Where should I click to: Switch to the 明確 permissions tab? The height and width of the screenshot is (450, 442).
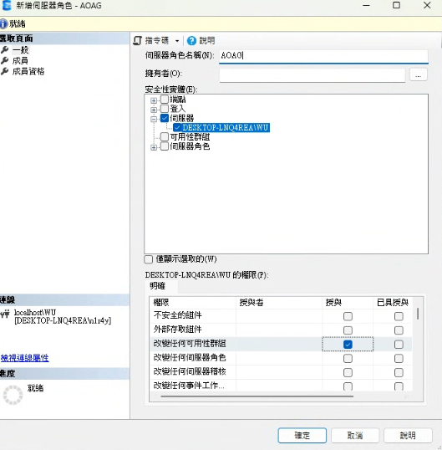[x=157, y=286]
